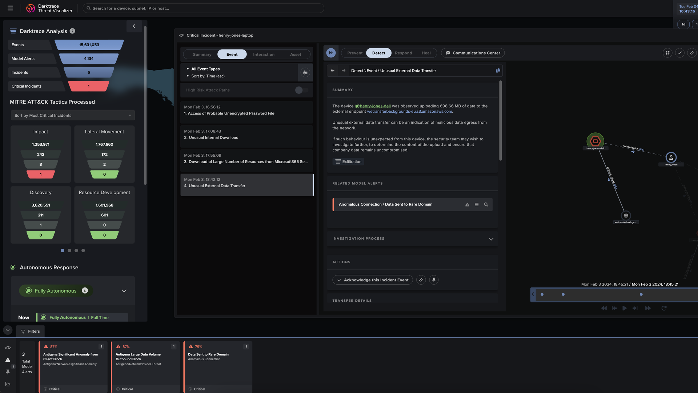
Task: Collapse timeline panel with left chevron
Action: 533,294
